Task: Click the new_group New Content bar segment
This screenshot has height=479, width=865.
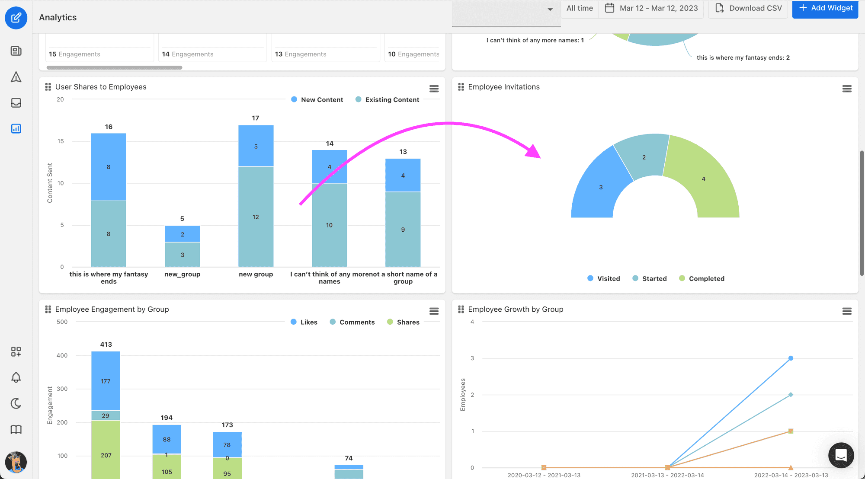Action: 183,234
